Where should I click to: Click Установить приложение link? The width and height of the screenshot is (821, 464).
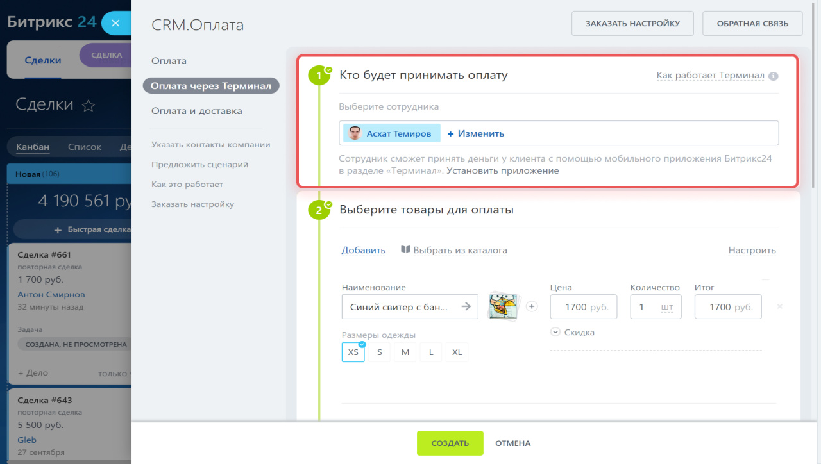(x=503, y=171)
